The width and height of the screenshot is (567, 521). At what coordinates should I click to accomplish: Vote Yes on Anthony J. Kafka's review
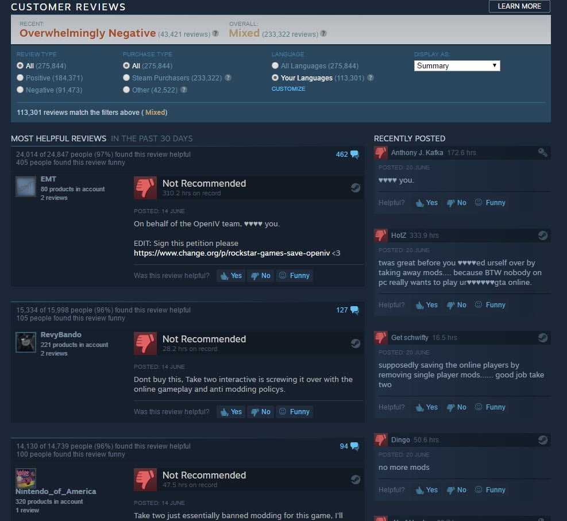(427, 203)
